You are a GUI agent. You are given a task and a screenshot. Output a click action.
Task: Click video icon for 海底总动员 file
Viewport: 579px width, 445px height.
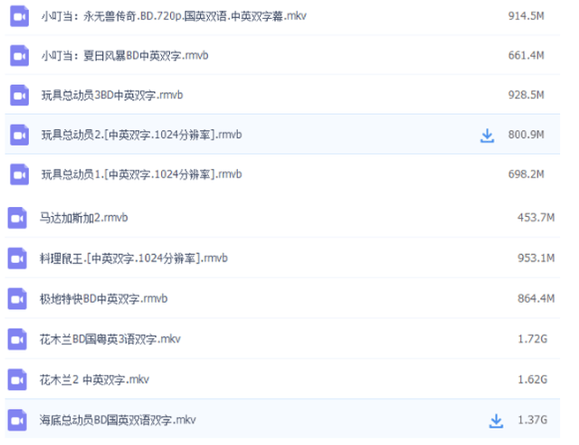(17, 421)
